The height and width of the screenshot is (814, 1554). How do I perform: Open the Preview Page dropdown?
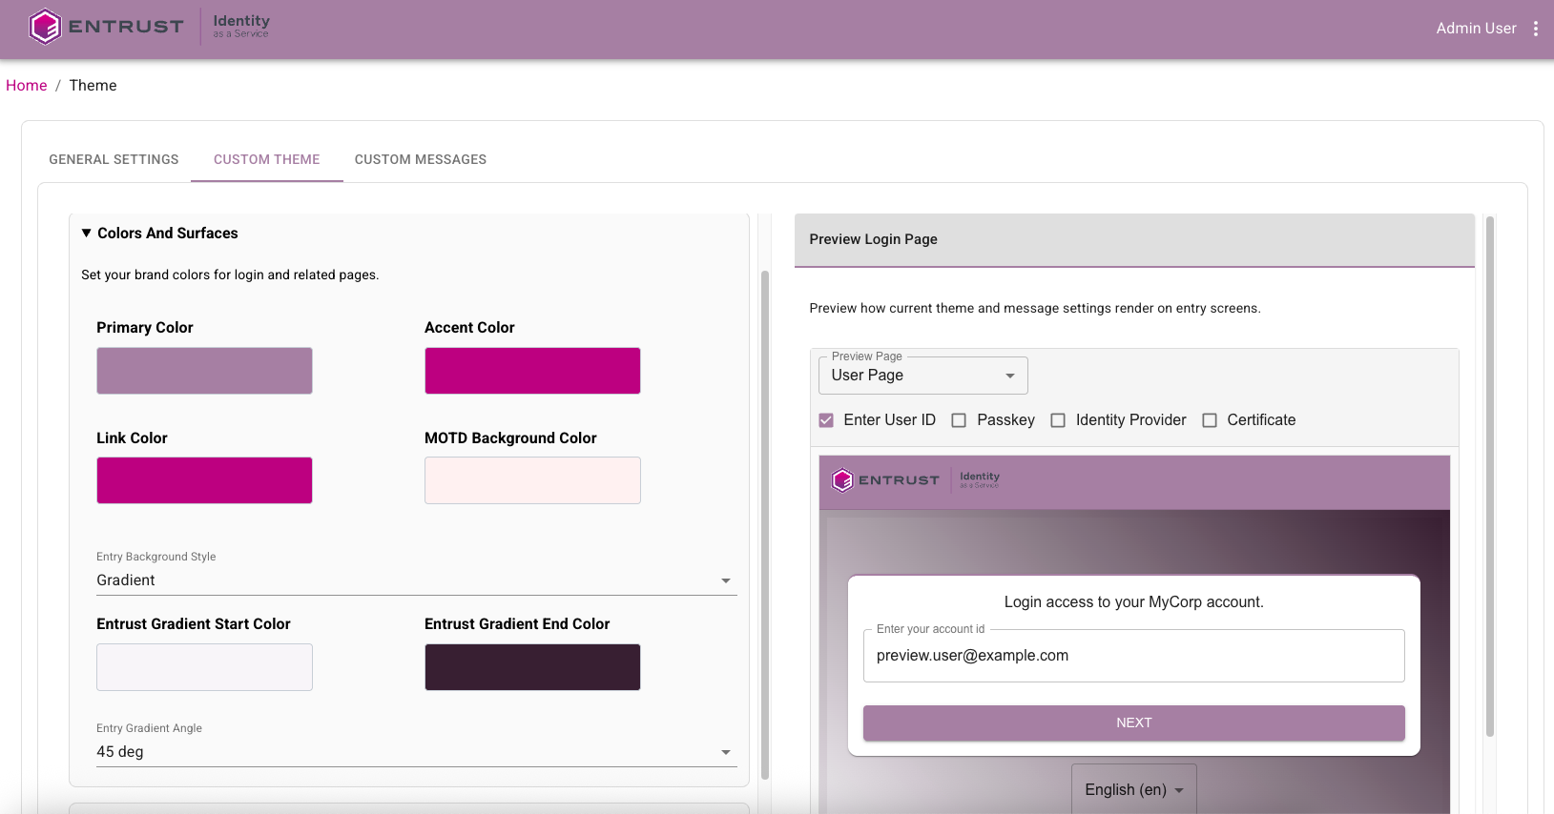coord(923,376)
